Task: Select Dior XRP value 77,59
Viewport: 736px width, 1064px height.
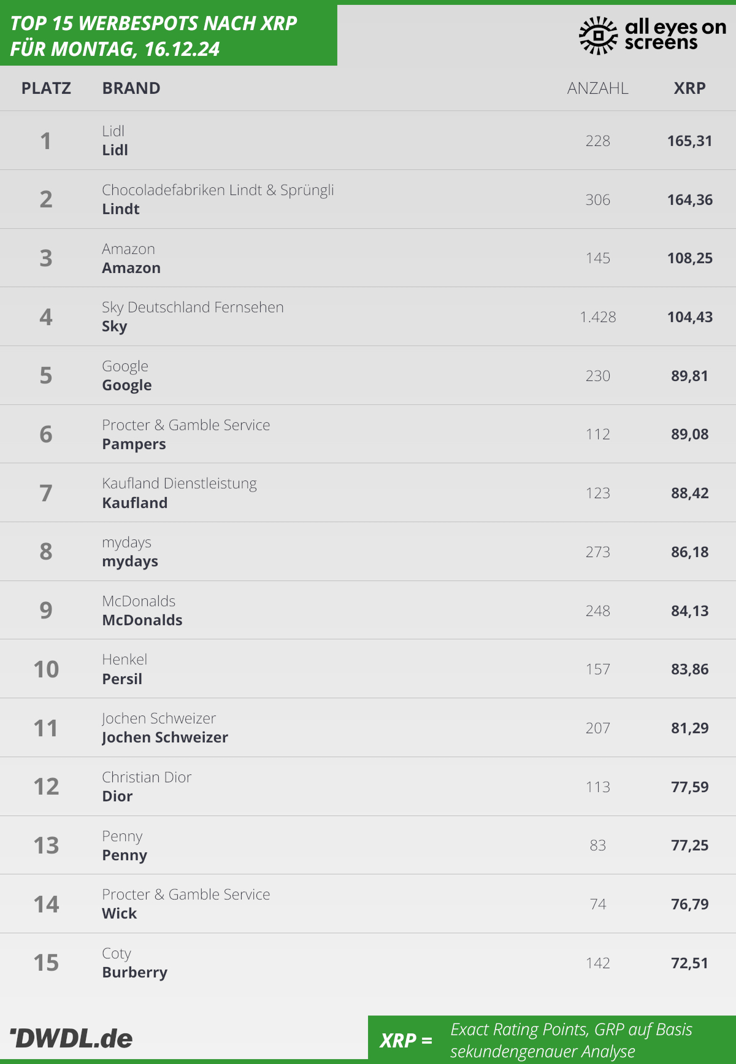Action: point(690,787)
